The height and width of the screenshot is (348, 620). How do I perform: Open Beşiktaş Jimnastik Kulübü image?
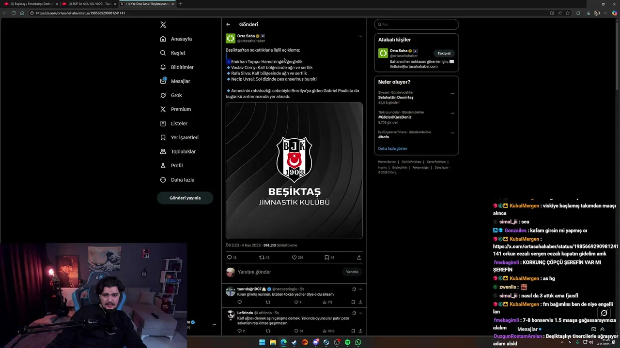click(x=294, y=171)
